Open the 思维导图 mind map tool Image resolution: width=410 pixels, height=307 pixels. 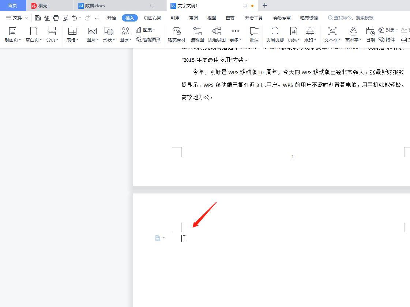pos(217,35)
